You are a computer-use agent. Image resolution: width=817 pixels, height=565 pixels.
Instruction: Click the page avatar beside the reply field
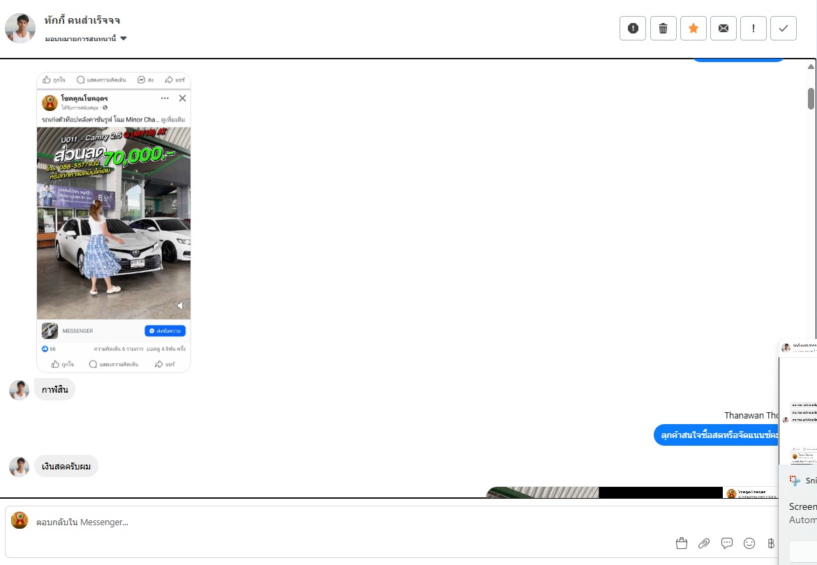[x=20, y=520]
